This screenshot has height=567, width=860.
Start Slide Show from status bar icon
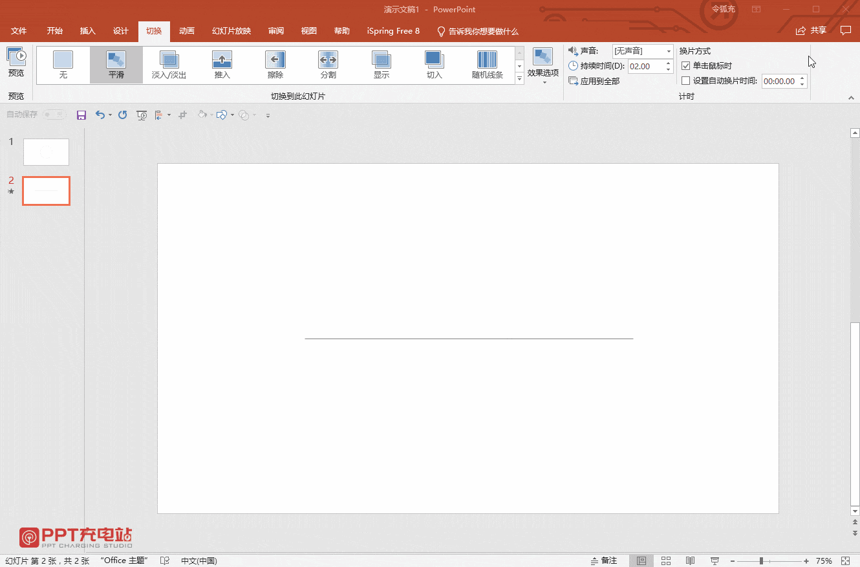click(715, 561)
